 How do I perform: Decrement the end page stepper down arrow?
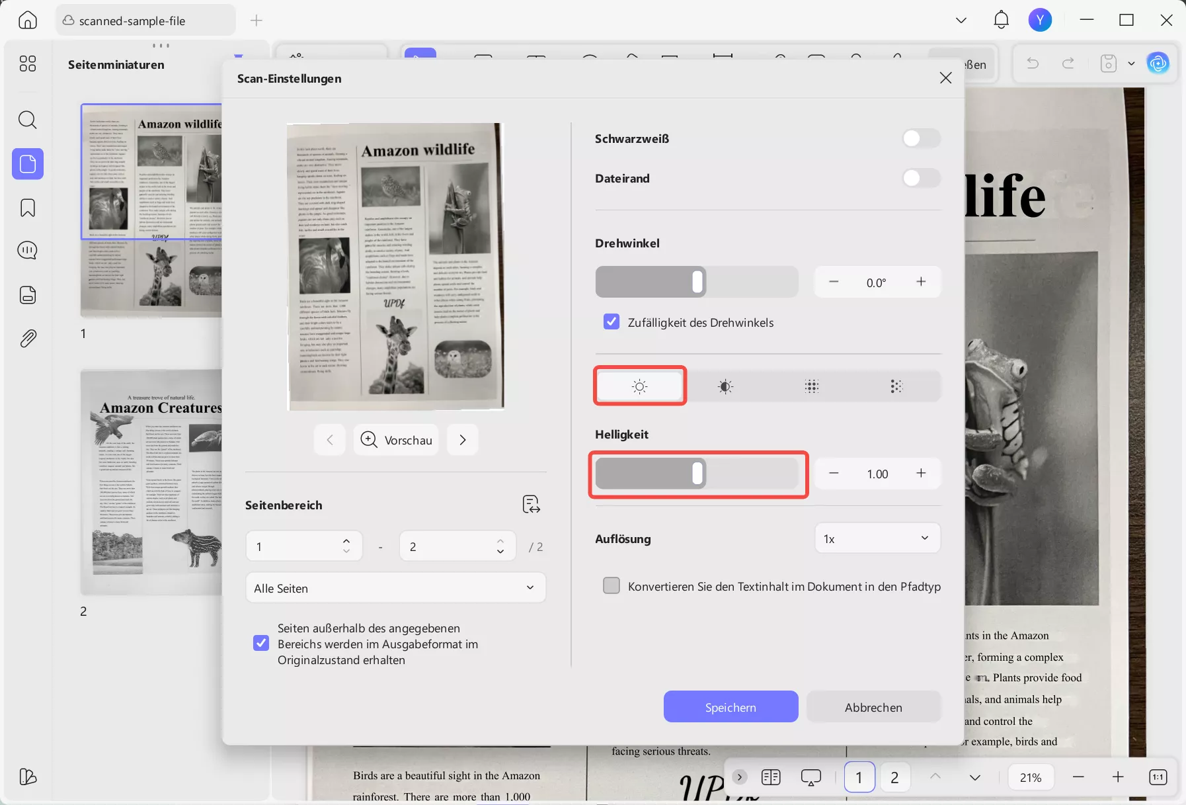point(500,552)
